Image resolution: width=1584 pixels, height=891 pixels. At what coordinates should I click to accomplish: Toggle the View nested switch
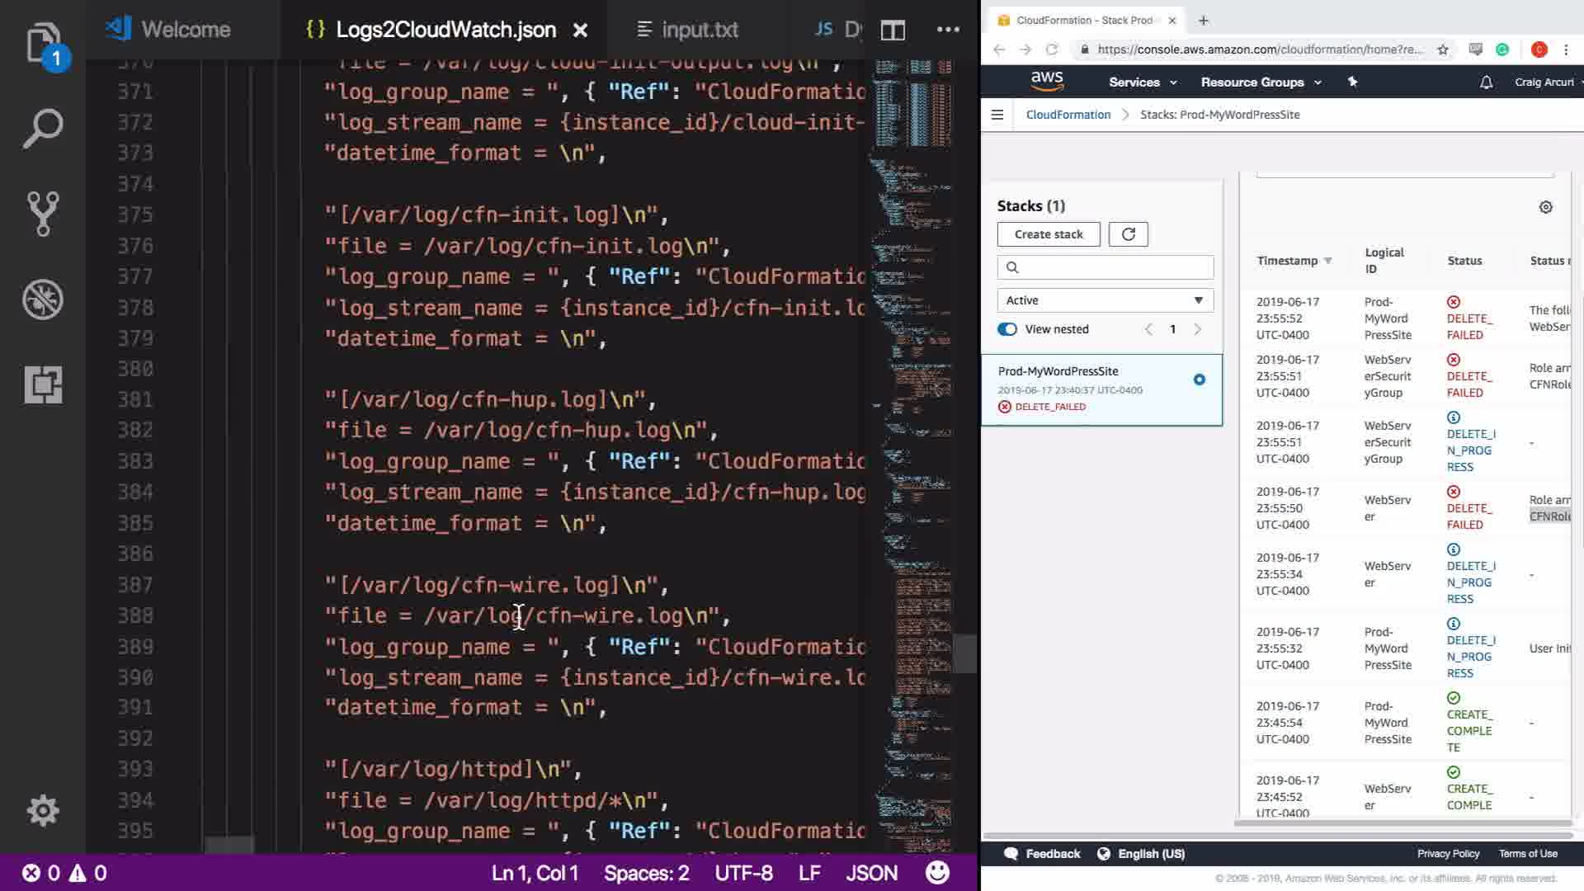(x=1007, y=329)
